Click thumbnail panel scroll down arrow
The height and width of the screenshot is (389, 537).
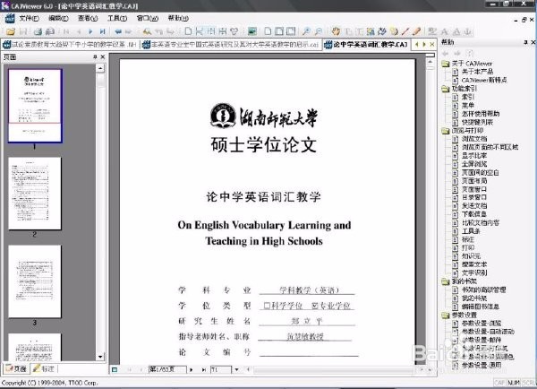(x=100, y=357)
